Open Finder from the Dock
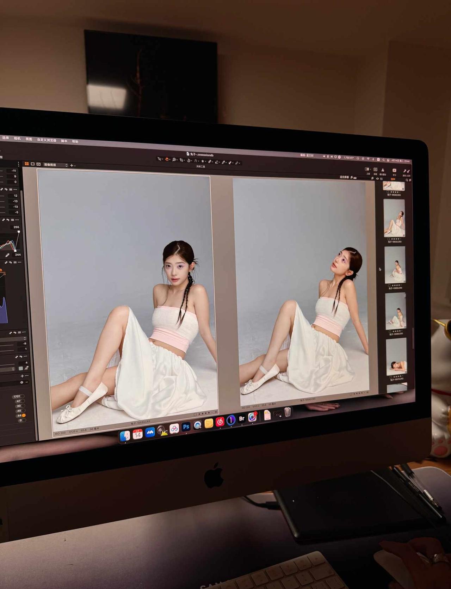The width and height of the screenshot is (451, 589). (x=125, y=436)
